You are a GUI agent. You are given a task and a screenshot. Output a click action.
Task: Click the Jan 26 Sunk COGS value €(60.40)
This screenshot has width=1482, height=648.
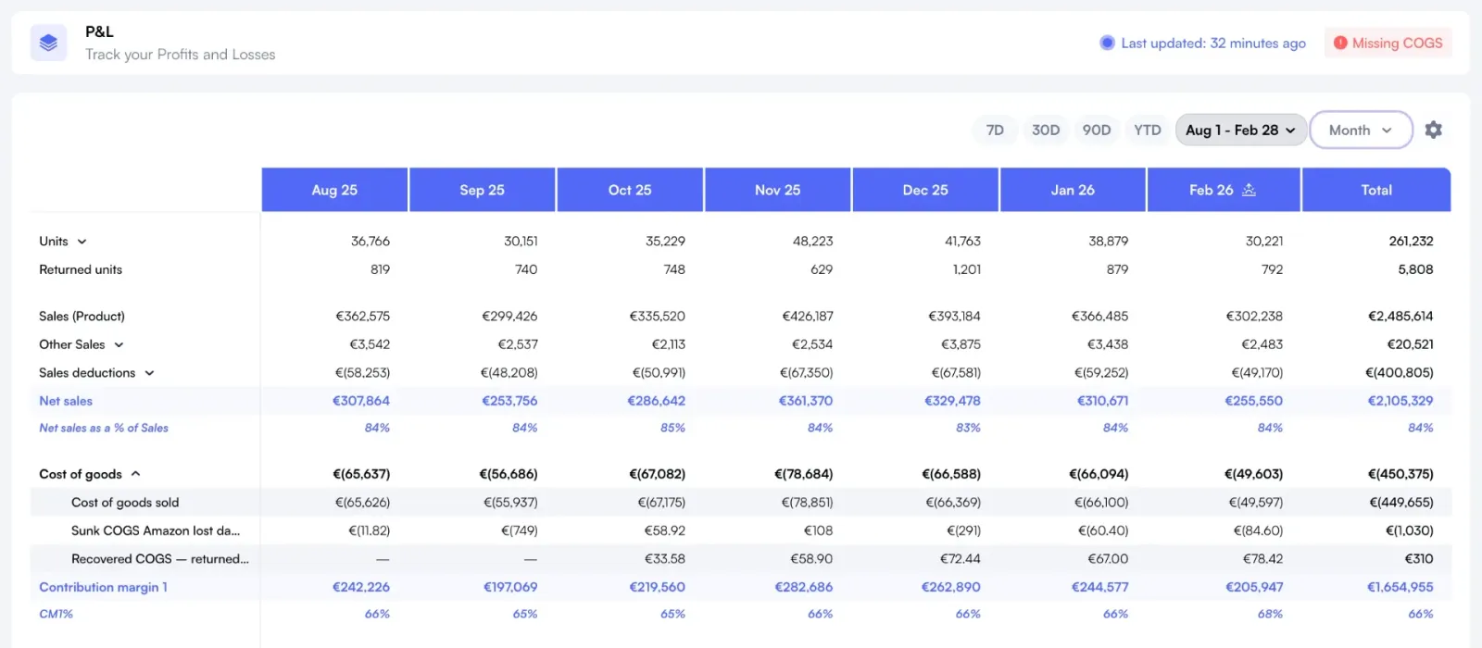tap(1103, 530)
